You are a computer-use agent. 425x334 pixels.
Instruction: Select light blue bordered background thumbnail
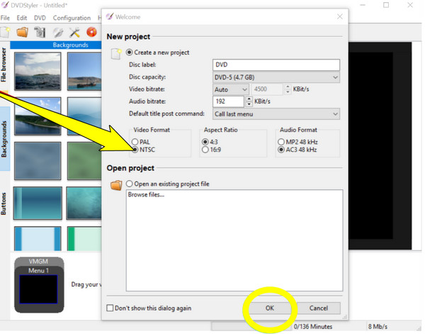tap(38, 238)
